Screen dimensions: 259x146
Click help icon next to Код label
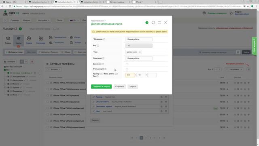click(x=98, y=45)
